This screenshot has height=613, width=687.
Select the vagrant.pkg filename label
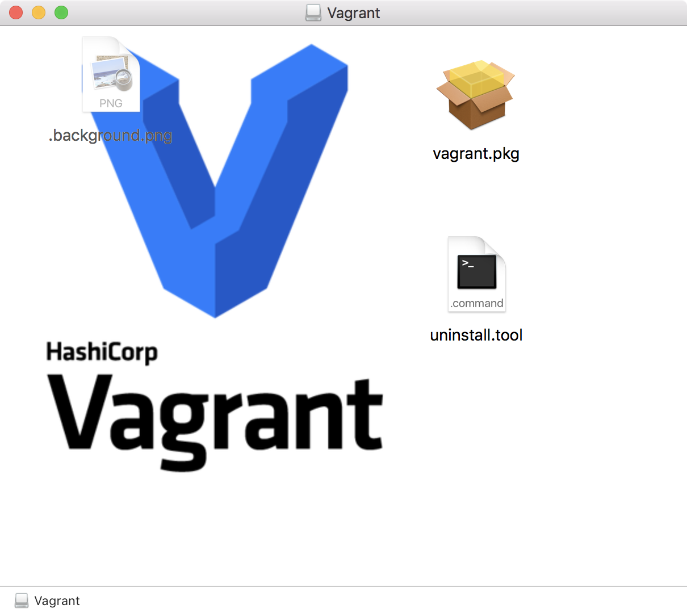(476, 153)
